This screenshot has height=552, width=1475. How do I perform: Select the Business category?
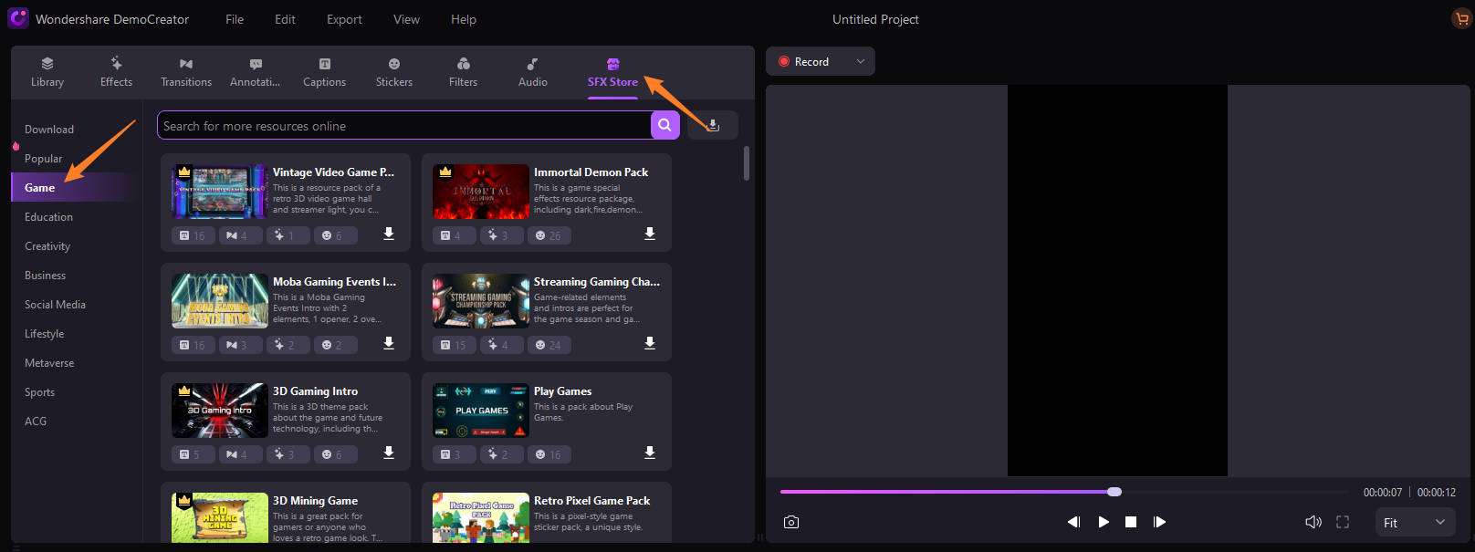[45, 276]
